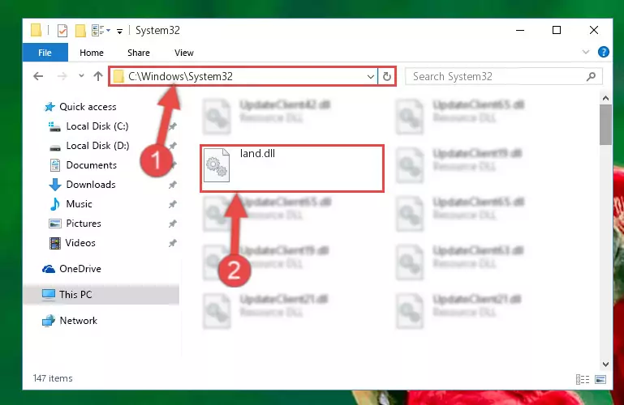This screenshot has width=624, height=405.
Task: Maximize the System32 window
Action: click(x=557, y=30)
